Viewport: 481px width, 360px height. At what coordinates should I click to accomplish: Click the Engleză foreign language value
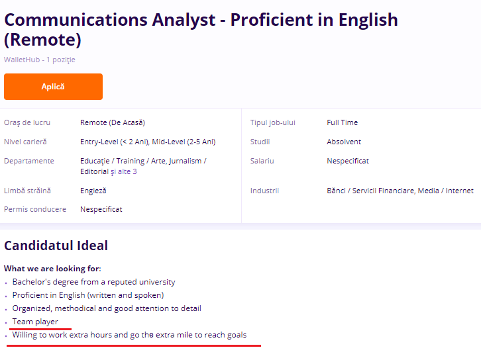pyautogui.click(x=93, y=191)
